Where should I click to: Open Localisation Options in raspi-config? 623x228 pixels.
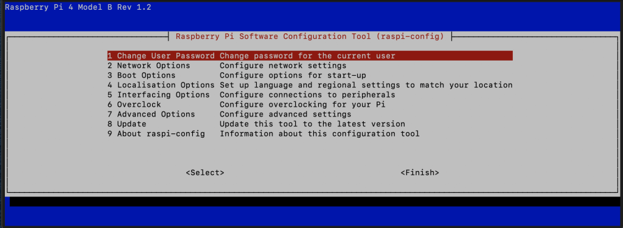(x=310, y=85)
